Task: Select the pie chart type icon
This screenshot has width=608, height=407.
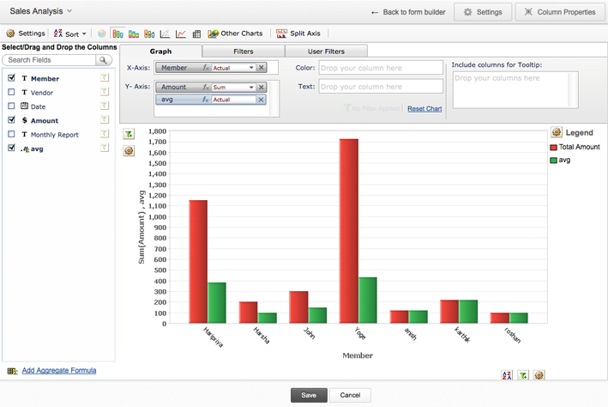Action: tap(102, 33)
